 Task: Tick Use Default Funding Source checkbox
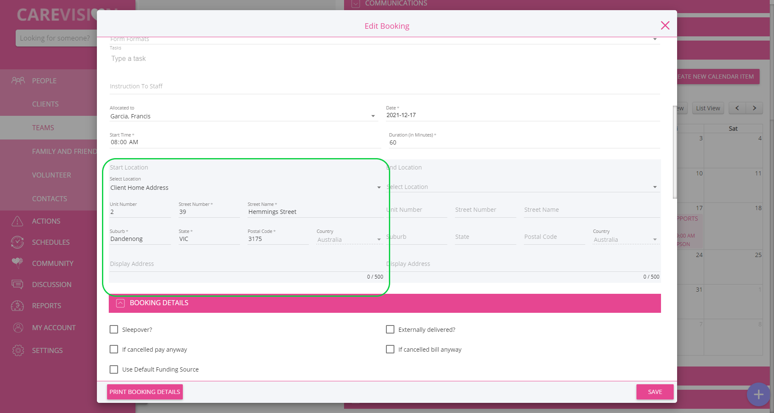point(114,369)
